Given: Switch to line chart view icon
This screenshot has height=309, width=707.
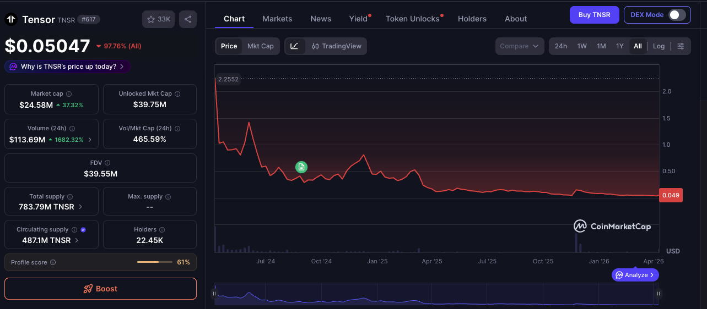Looking at the screenshot, I should 294,46.
